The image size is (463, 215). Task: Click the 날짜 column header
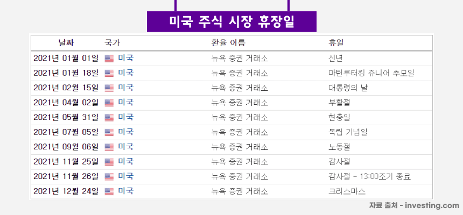click(66, 43)
